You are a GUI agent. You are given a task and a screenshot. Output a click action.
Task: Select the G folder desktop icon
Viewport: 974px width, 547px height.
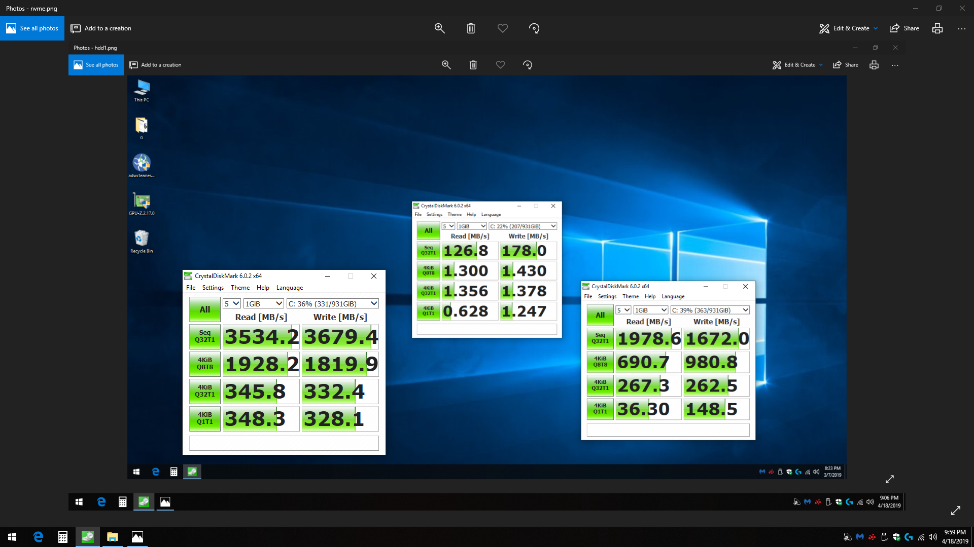(x=142, y=128)
